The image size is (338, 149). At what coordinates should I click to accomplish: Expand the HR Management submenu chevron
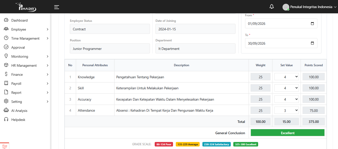pyautogui.click(x=47, y=65)
